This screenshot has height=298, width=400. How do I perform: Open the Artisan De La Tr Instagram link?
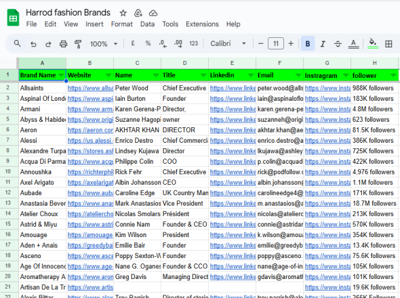(327, 287)
